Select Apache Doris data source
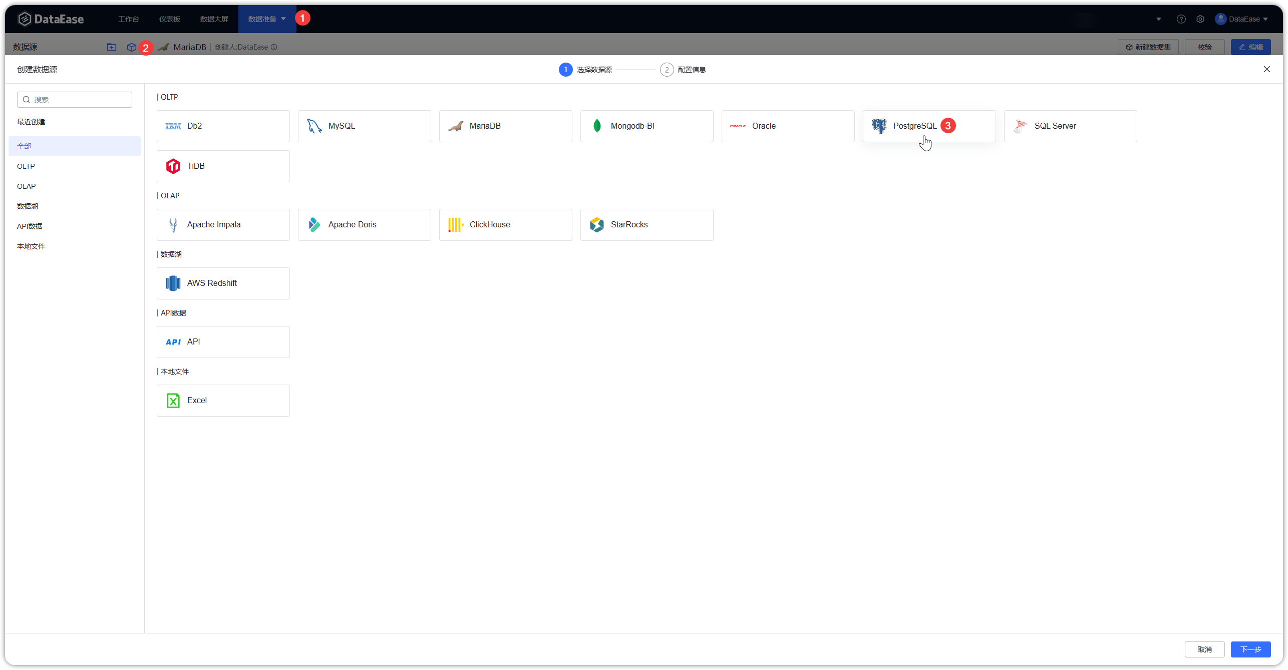This screenshot has height=670, width=1288. coord(364,225)
